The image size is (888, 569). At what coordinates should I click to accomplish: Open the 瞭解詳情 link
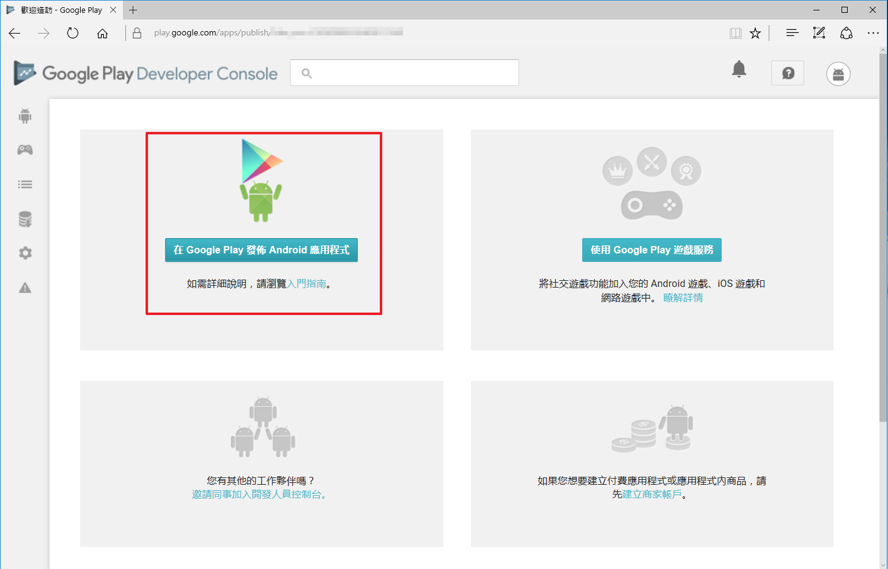683,297
